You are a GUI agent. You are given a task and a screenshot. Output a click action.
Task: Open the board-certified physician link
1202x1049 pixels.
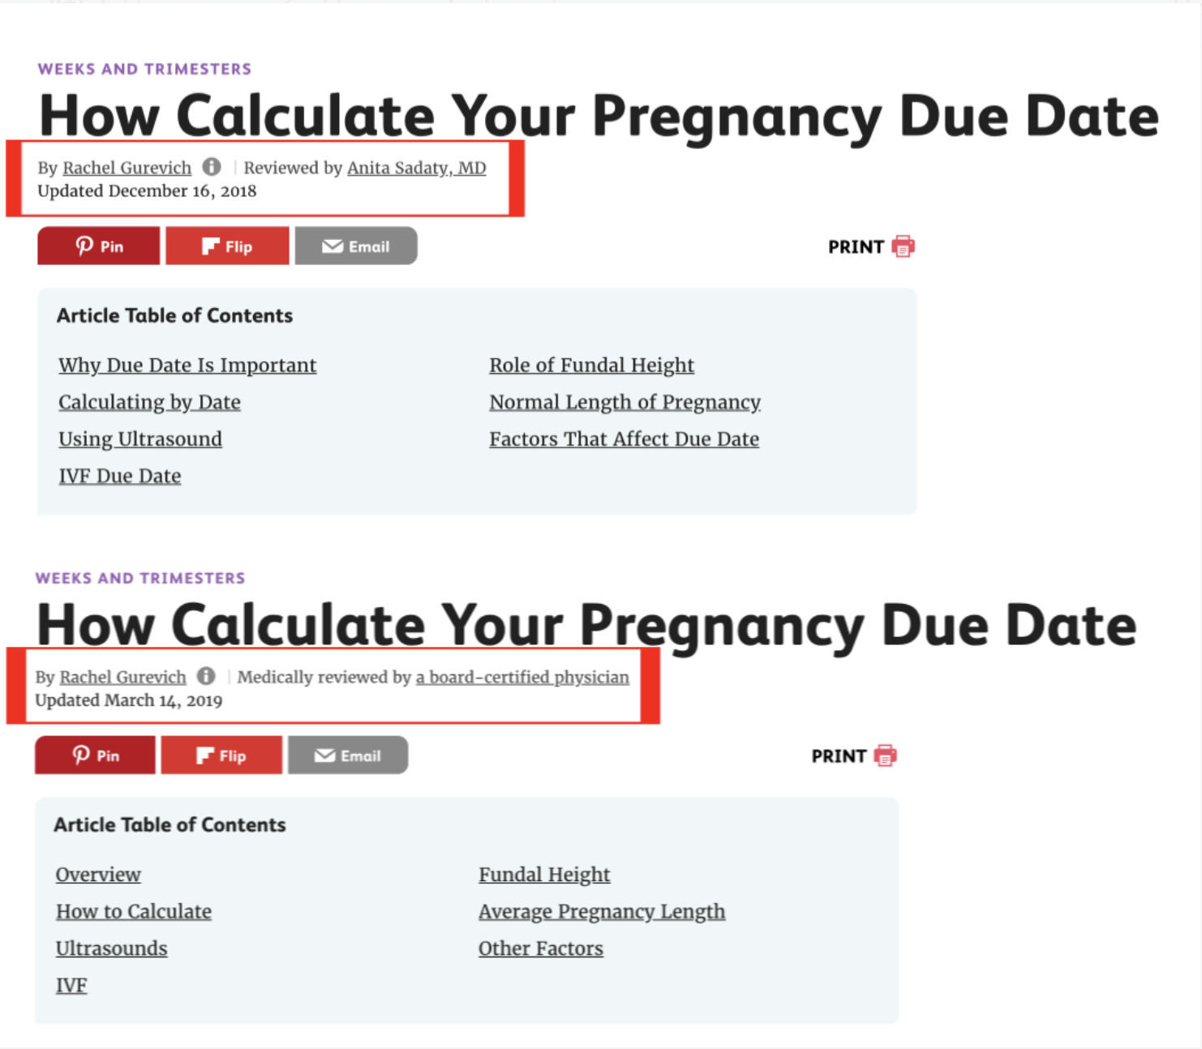[522, 677]
